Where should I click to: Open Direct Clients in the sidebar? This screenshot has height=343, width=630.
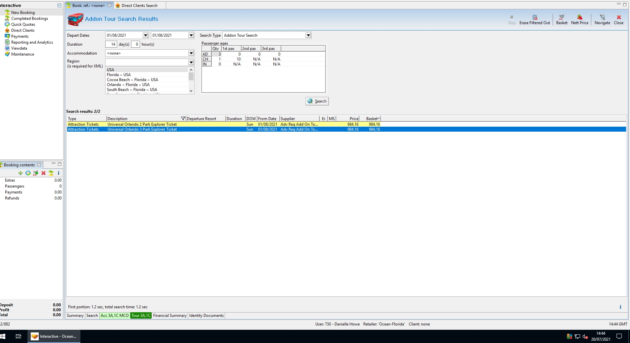(x=23, y=30)
